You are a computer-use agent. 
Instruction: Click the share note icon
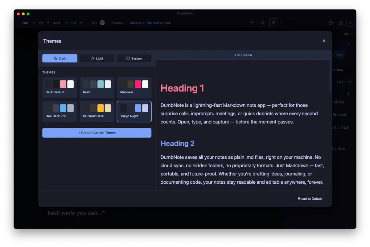(x=262, y=23)
